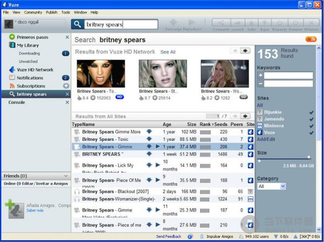The width and height of the screenshot is (324, 242).
Task: Open the Publish menu
Action: [52, 12]
